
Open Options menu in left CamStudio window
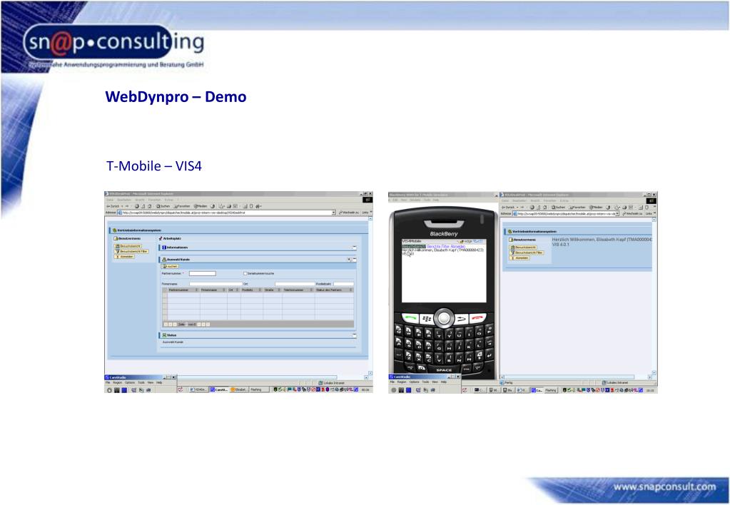[129, 382]
